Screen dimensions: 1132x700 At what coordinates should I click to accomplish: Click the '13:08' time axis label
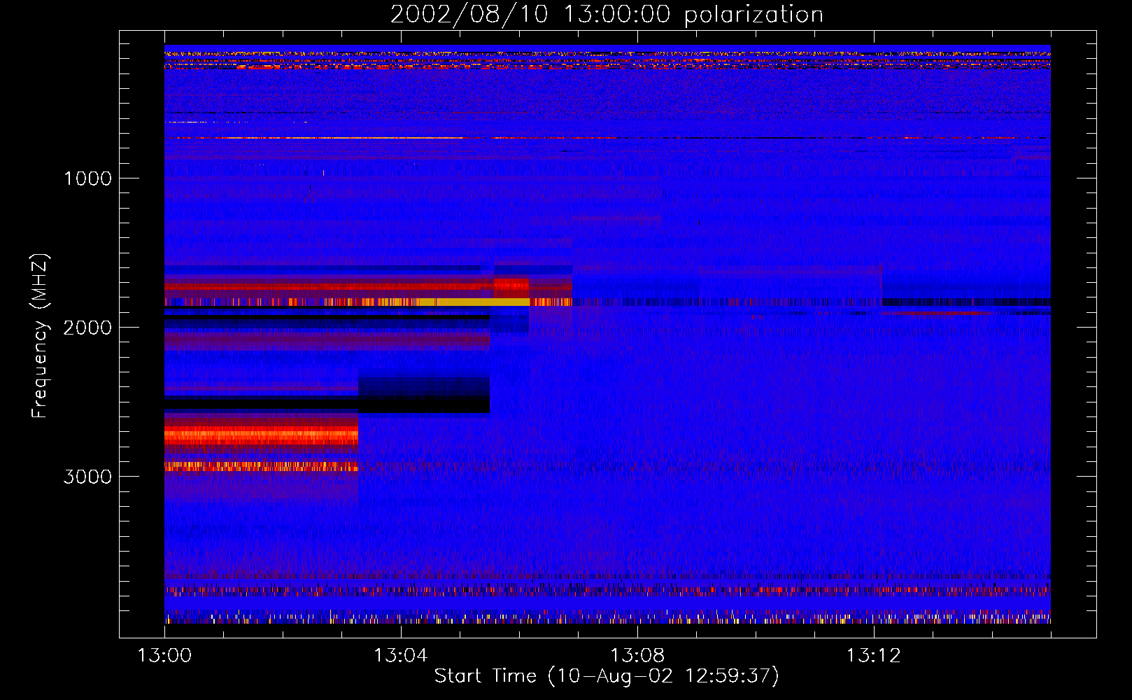[x=637, y=656]
